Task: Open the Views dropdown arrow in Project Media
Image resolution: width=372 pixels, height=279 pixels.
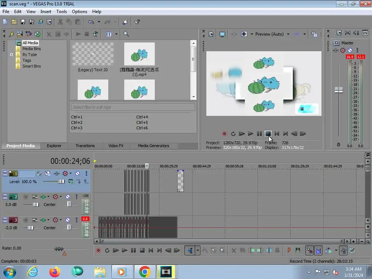Action: tap(116, 34)
